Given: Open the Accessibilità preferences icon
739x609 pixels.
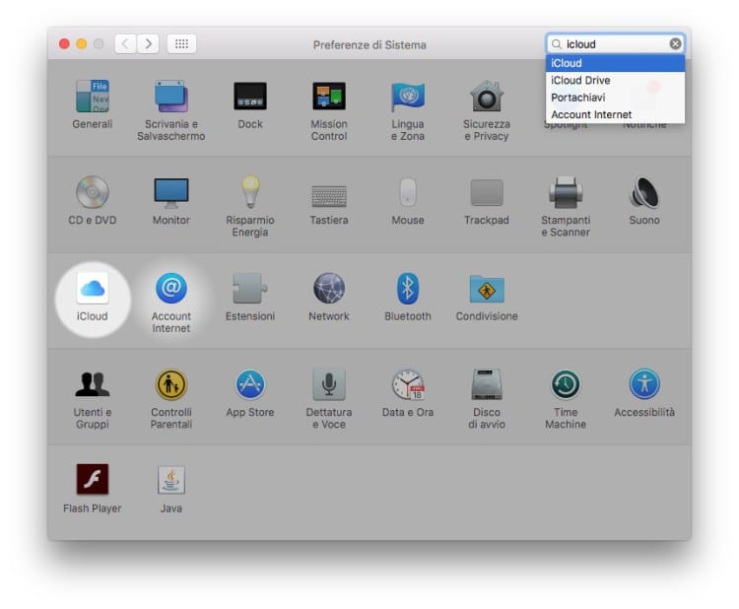Looking at the screenshot, I should pos(644,384).
